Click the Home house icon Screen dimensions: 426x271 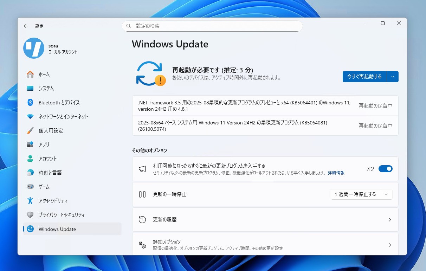pyautogui.click(x=30, y=74)
